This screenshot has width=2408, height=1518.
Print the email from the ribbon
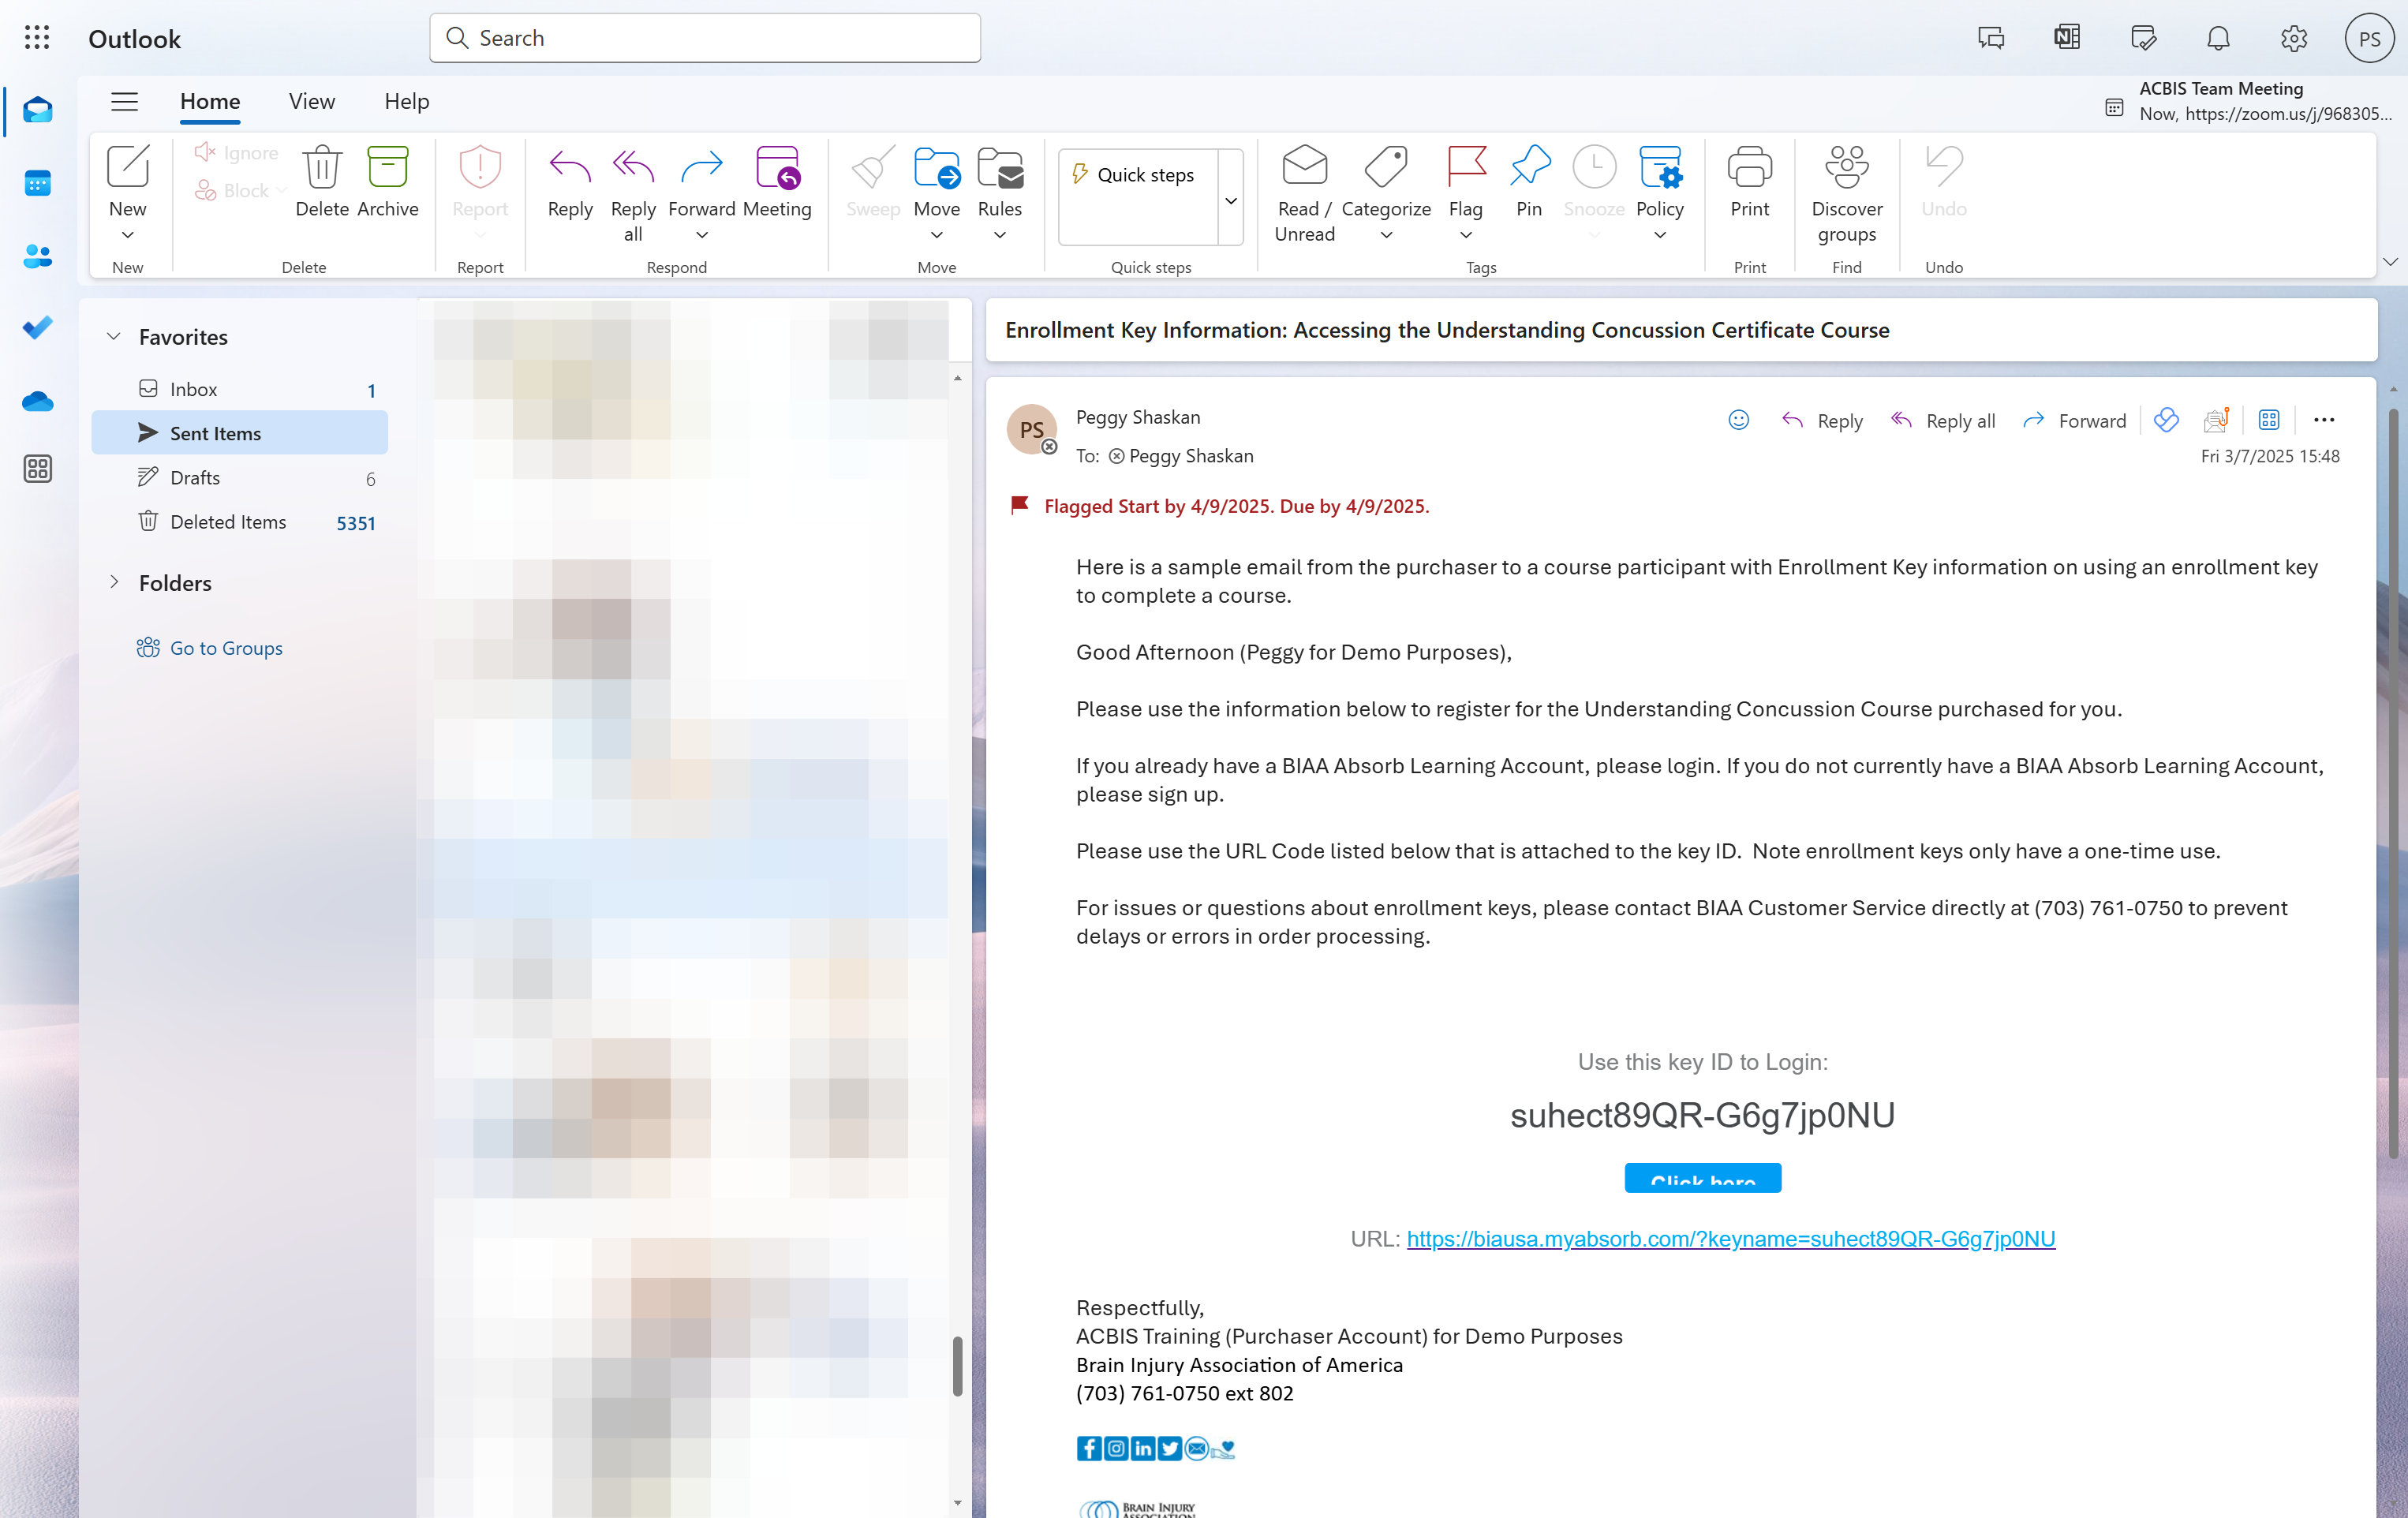coord(1749,182)
